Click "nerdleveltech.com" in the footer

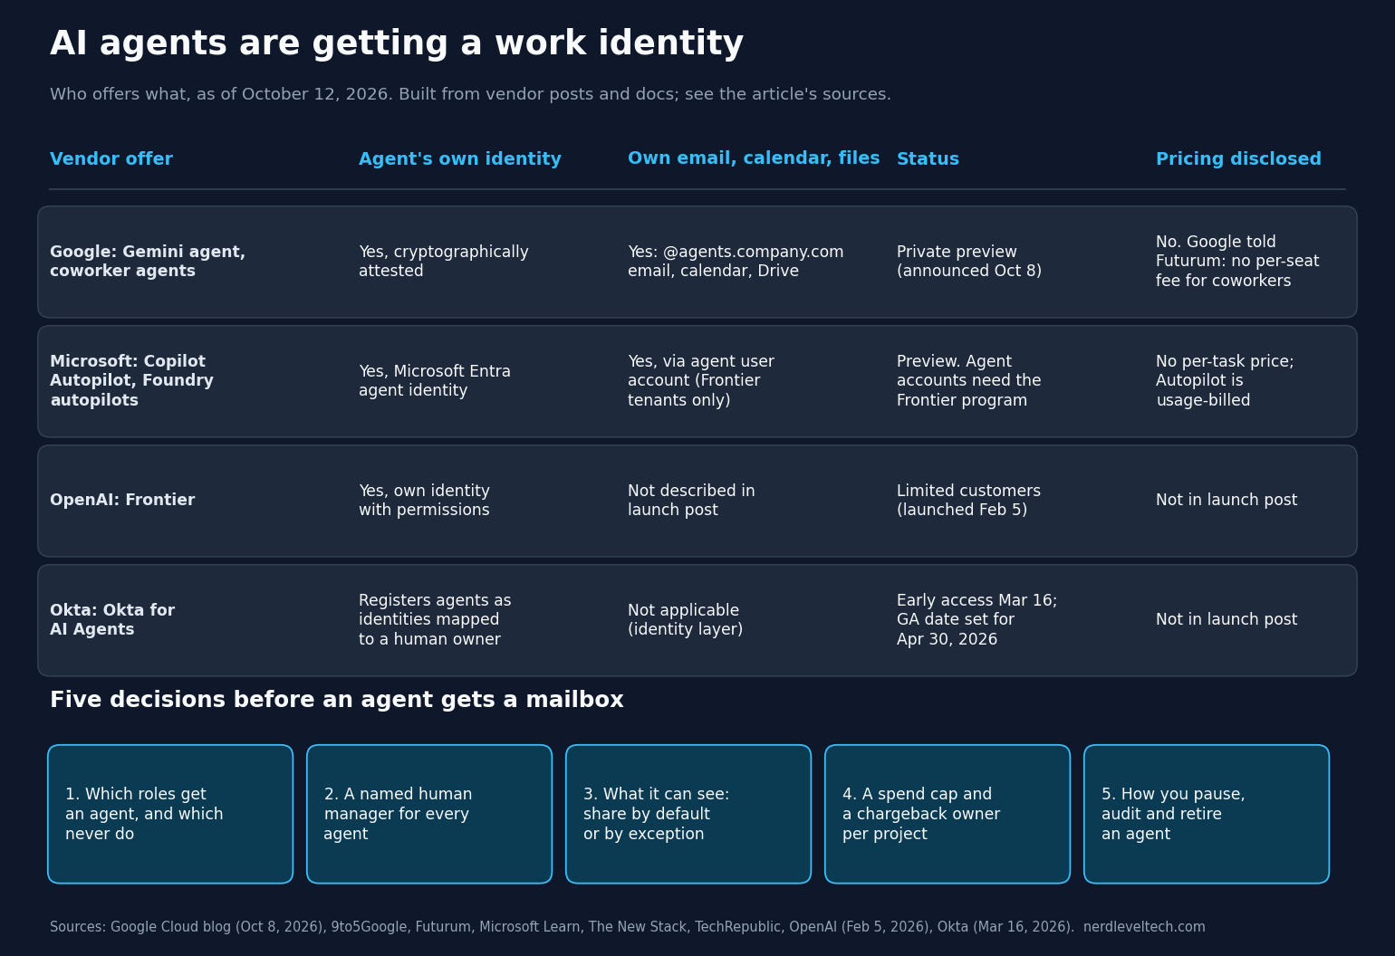click(x=1144, y=927)
